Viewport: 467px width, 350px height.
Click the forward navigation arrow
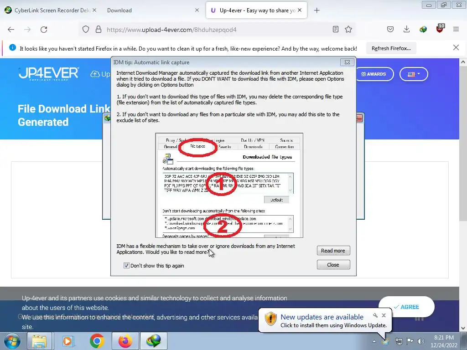(27, 30)
